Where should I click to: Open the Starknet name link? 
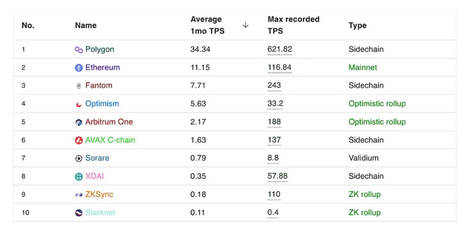coord(102,213)
